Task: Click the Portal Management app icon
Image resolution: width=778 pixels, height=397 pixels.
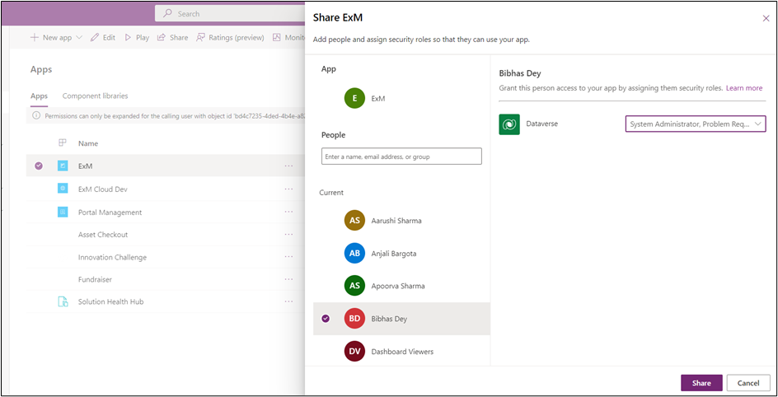Action: click(x=63, y=213)
